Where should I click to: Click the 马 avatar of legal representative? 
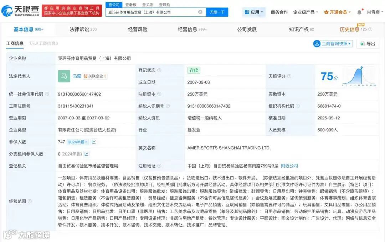pyautogui.click(x=64, y=76)
